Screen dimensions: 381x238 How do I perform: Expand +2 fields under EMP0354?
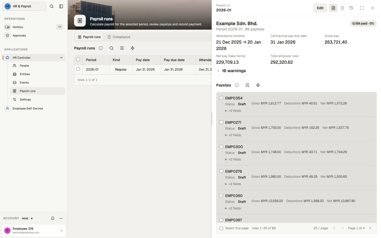(233, 111)
